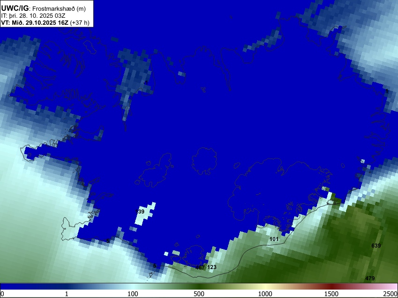Click the map value label '123'

(212, 267)
